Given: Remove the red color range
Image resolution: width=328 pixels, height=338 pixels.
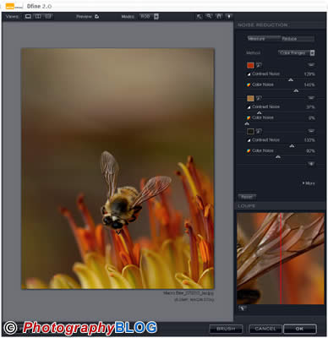Looking at the screenshot, I should 311,65.
